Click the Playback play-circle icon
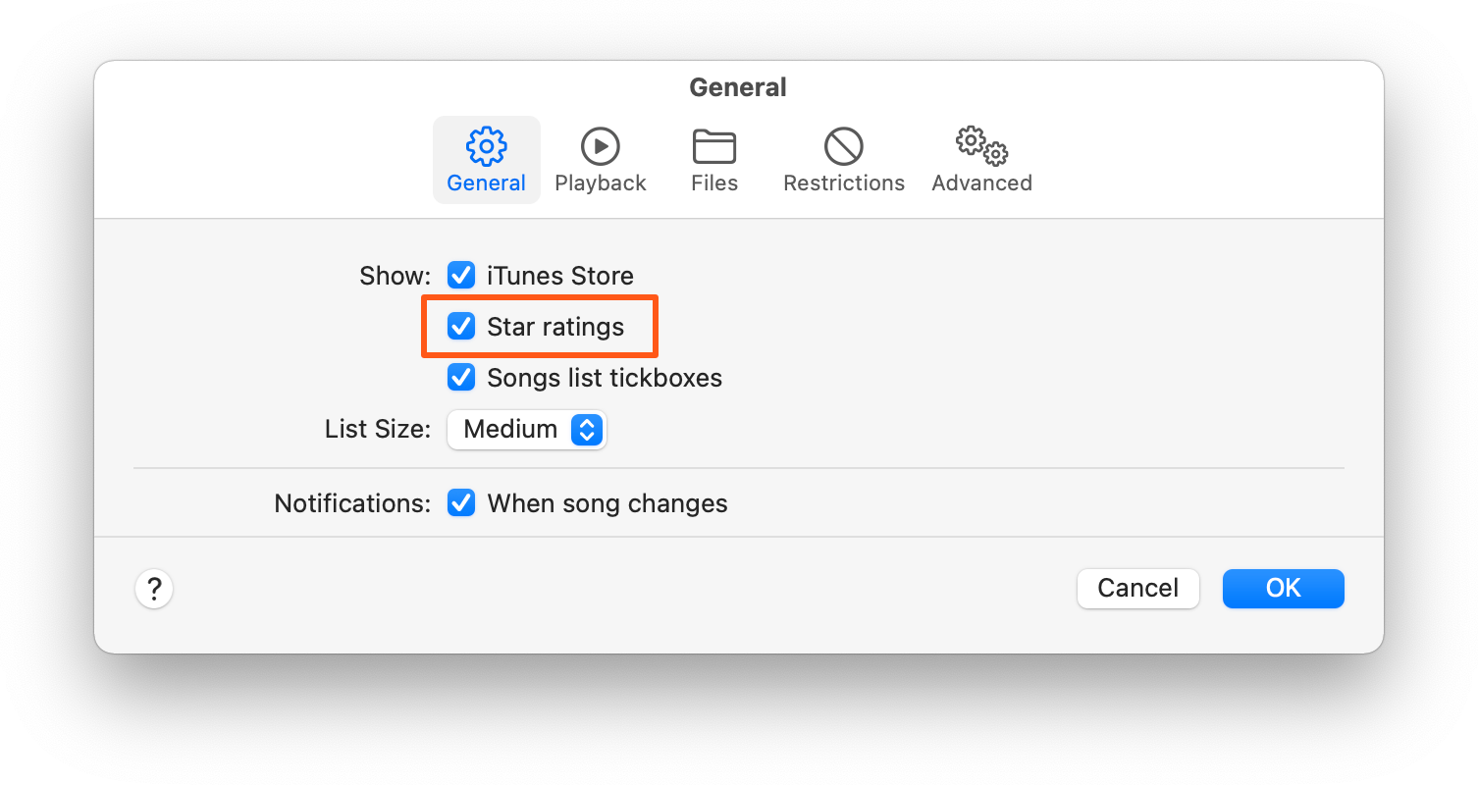Image resolution: width=1478 pixels, height=785 pixels. coord(600,146)
